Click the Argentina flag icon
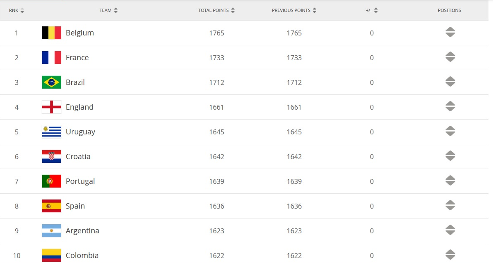The height and width of the screenshot is (263, 493). pos(52,231)
